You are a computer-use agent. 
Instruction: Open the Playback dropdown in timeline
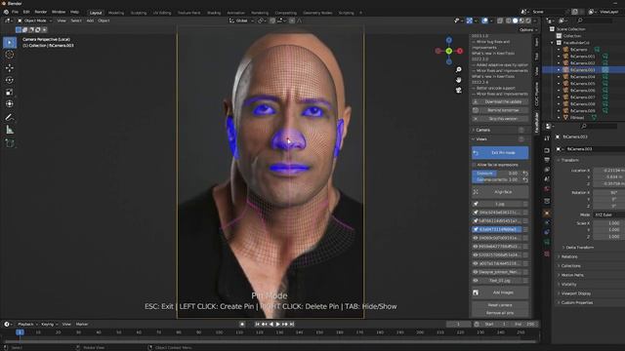tap(27, 325)
